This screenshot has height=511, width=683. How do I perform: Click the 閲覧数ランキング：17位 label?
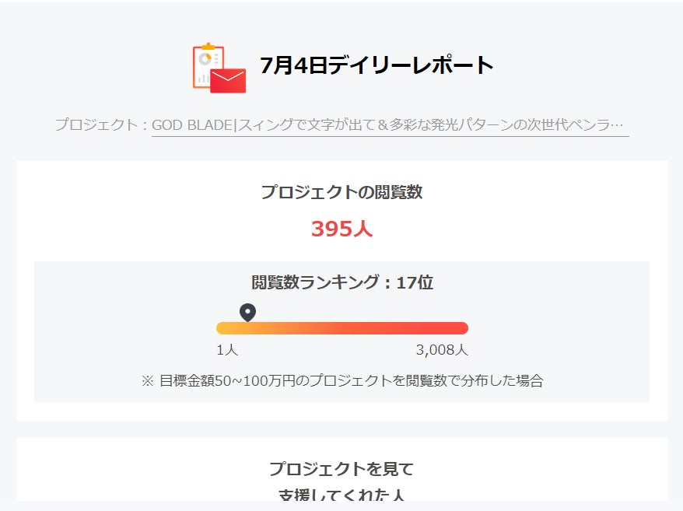342,282
